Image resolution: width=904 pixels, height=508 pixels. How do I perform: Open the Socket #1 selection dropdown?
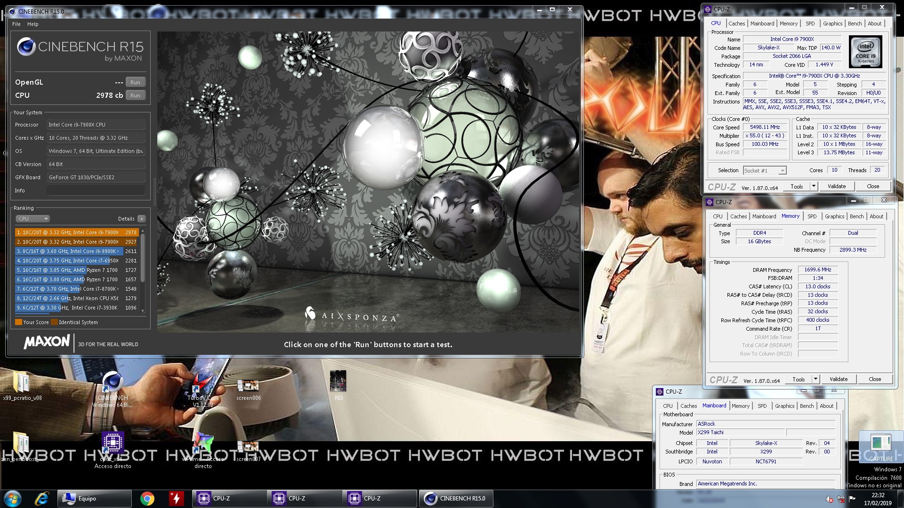click(765, 171)
